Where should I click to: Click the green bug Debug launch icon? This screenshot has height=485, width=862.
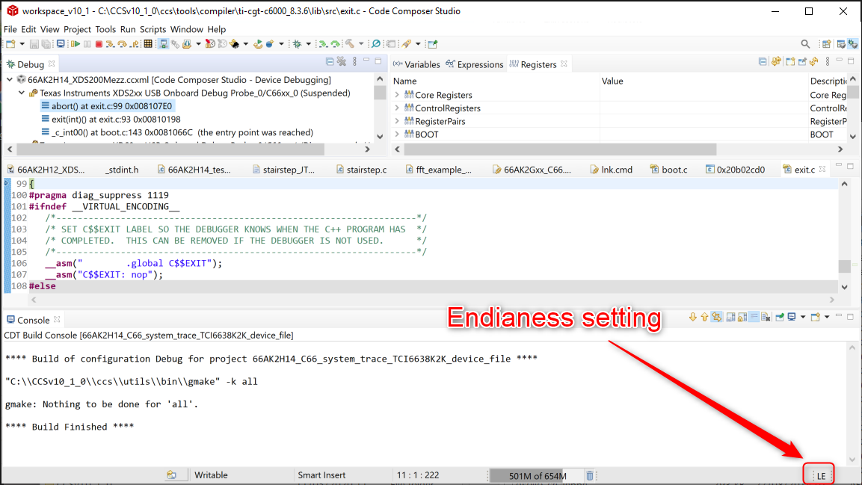click(x=298, y=44)
